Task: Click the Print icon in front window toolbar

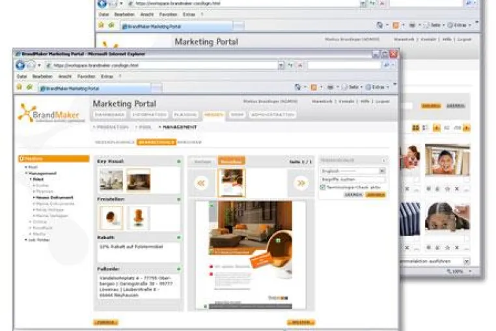Action: coord(330,87)
